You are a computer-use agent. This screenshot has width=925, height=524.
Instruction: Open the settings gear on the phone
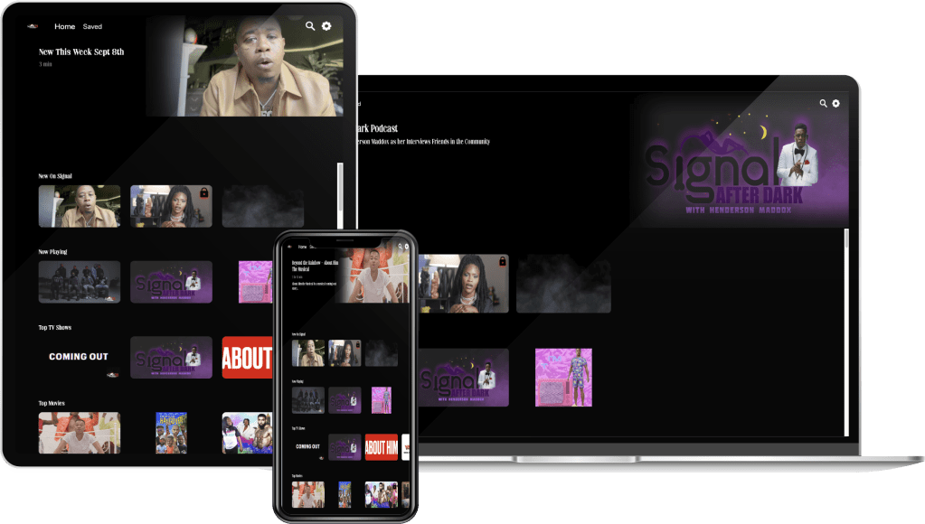409,246
